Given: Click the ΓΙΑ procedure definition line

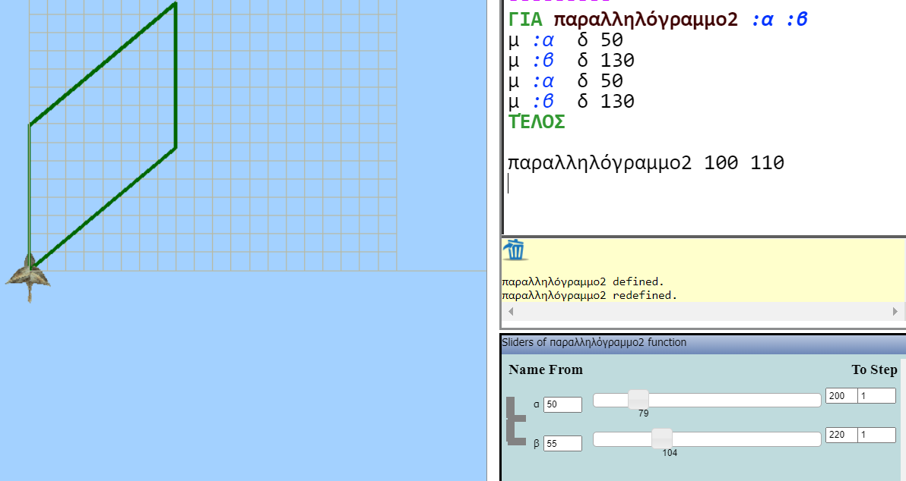Looking at the screenshot, I should pos(657,20).
